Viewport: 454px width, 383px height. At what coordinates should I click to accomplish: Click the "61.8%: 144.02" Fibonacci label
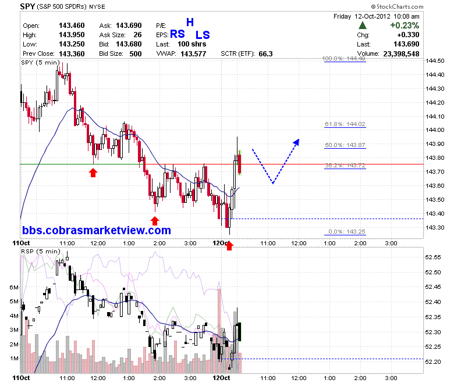click(x=345, y=124)
